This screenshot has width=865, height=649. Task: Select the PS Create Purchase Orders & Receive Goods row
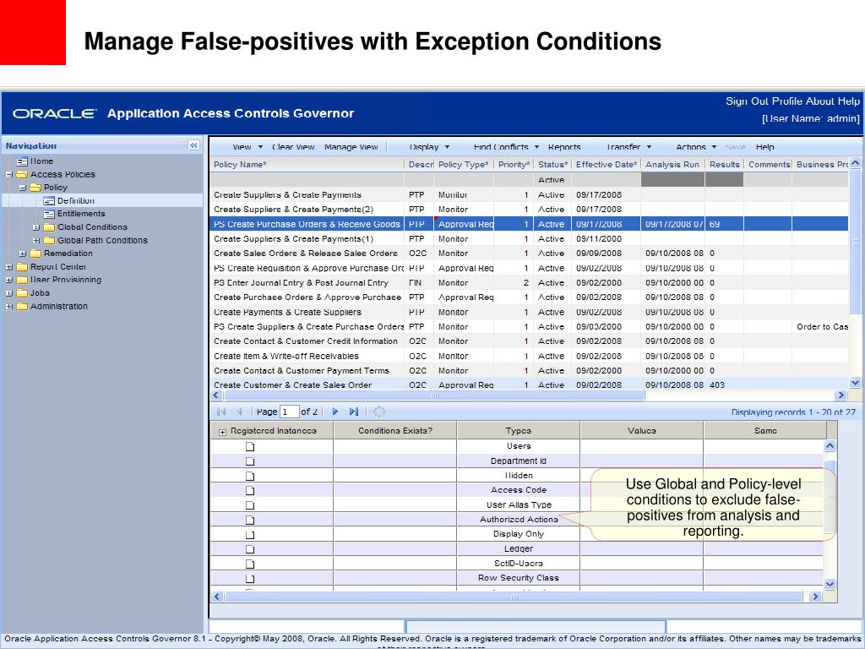point(529,224)
